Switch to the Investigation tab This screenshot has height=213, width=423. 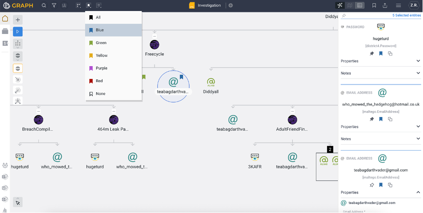coord(205,6)
